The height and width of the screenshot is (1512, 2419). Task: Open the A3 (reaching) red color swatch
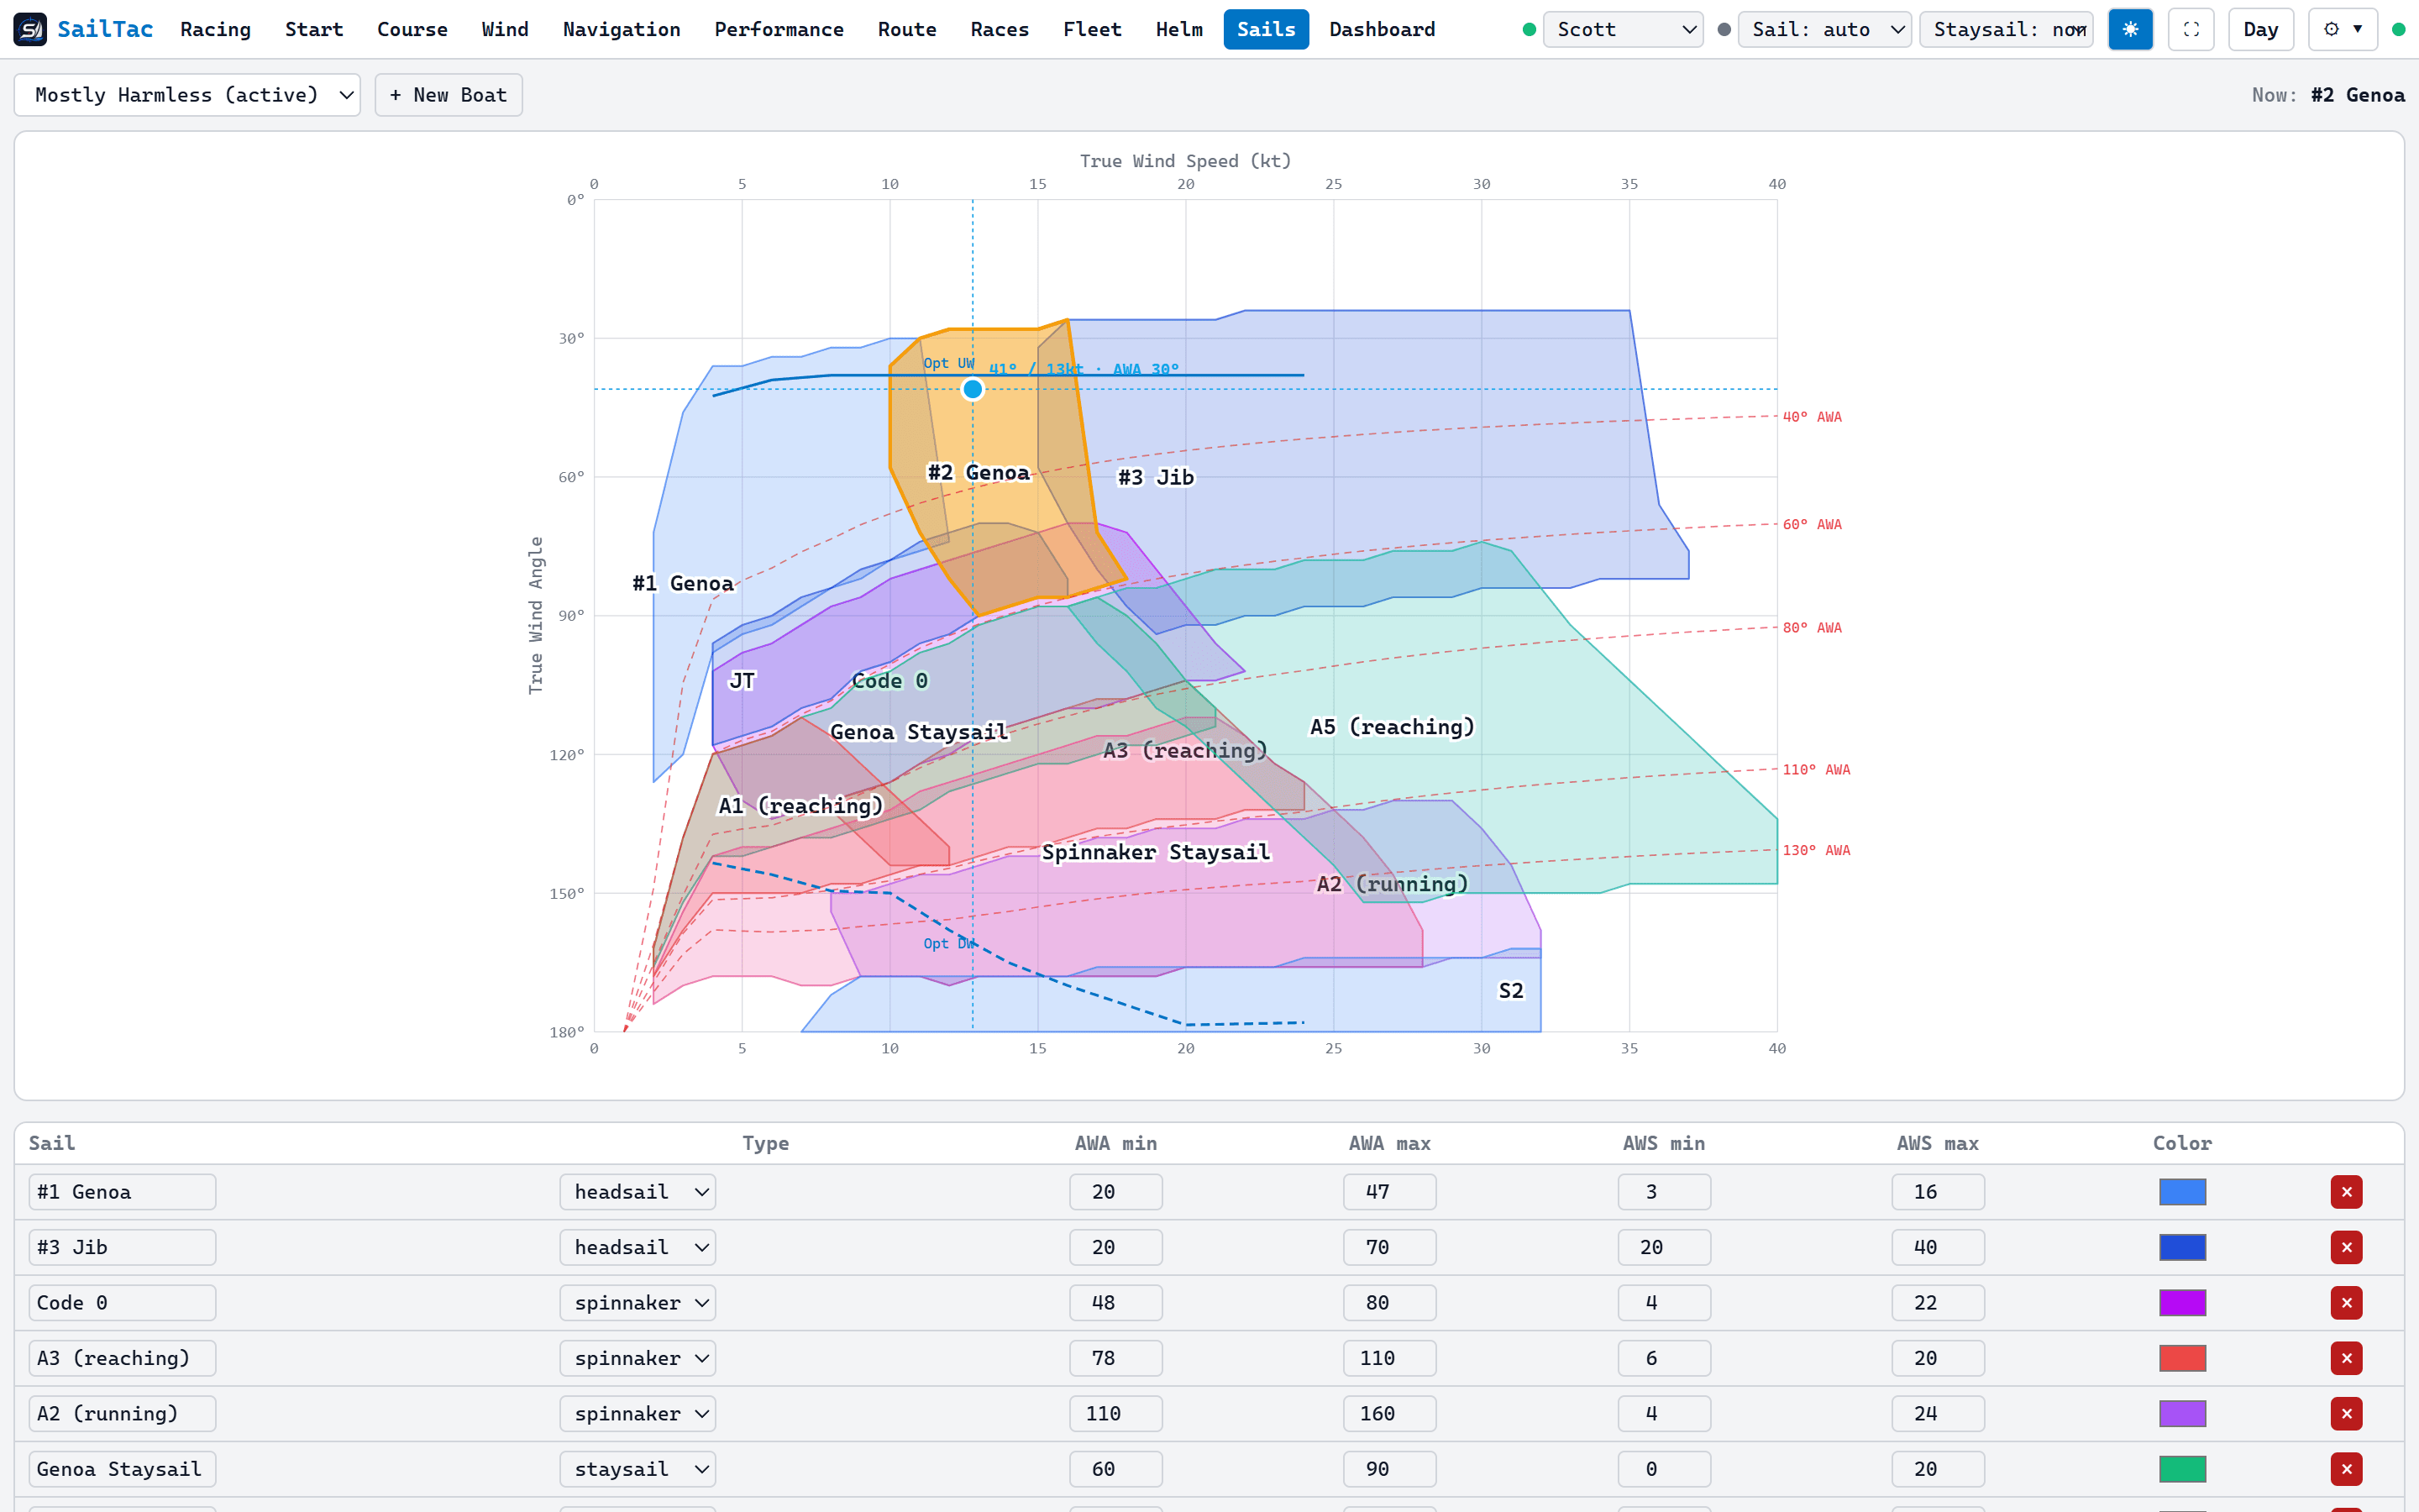pos(2182,1358)
